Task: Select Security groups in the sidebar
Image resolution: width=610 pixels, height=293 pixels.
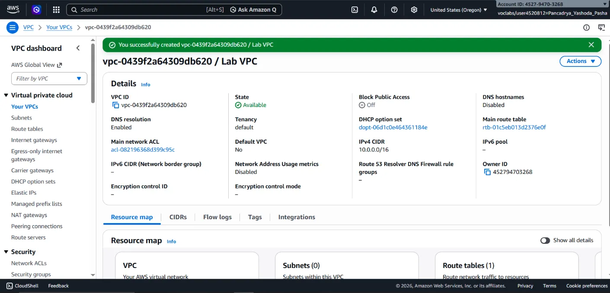Action: tap(31, 274)
